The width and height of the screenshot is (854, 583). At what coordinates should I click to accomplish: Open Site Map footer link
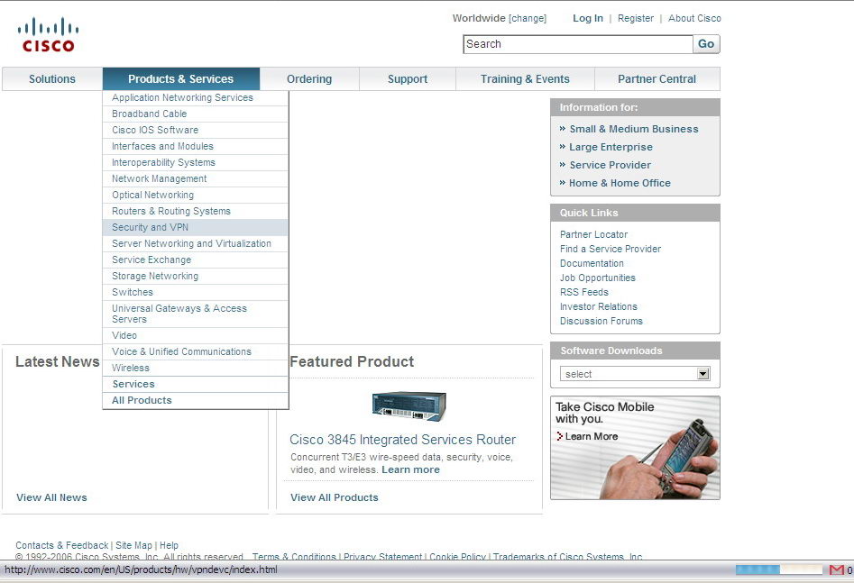(133, 545)
